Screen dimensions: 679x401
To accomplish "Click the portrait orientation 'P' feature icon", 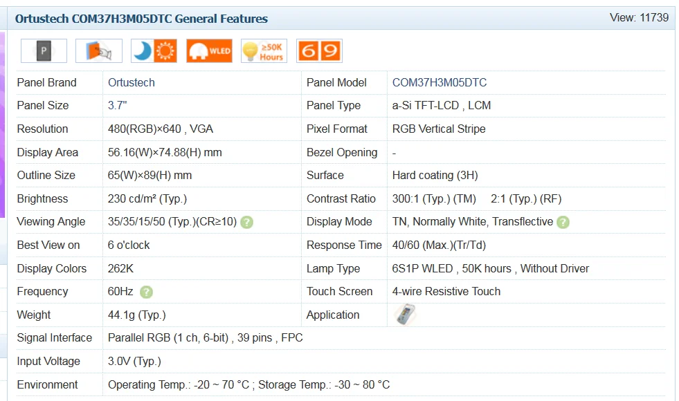I will (x=44, y=51).
